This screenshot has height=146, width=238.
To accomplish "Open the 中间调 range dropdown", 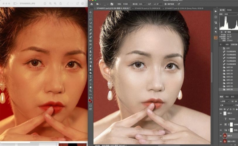I will [x=126, y=4].
